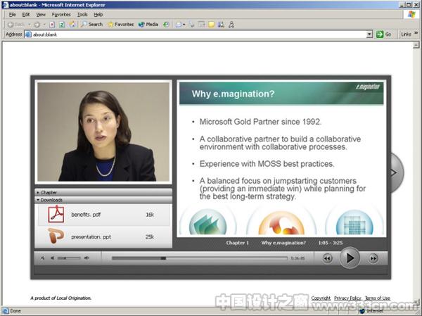
Task: Click the Copyright footer link
Action: click(x=321, y=298)
